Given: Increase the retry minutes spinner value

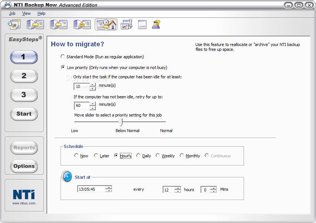Looking at the screenshot, I should (92, 104).
